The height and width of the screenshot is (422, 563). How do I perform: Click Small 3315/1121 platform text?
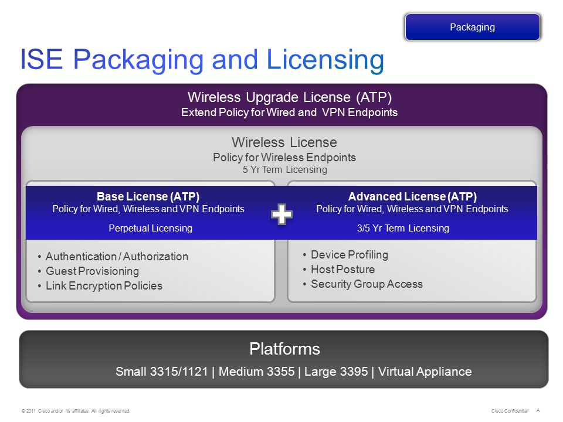pos(162,372)
